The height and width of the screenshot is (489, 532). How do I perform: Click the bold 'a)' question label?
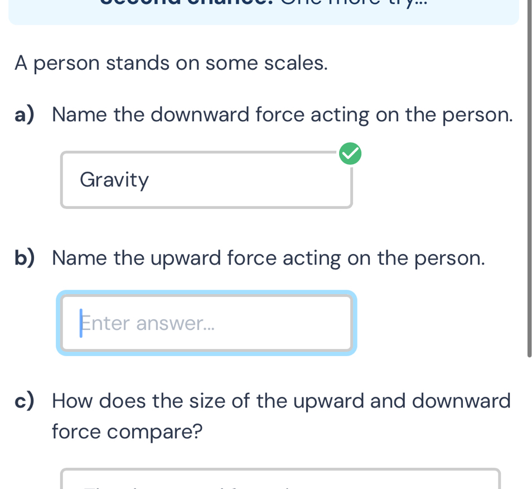tap(23, 114)
